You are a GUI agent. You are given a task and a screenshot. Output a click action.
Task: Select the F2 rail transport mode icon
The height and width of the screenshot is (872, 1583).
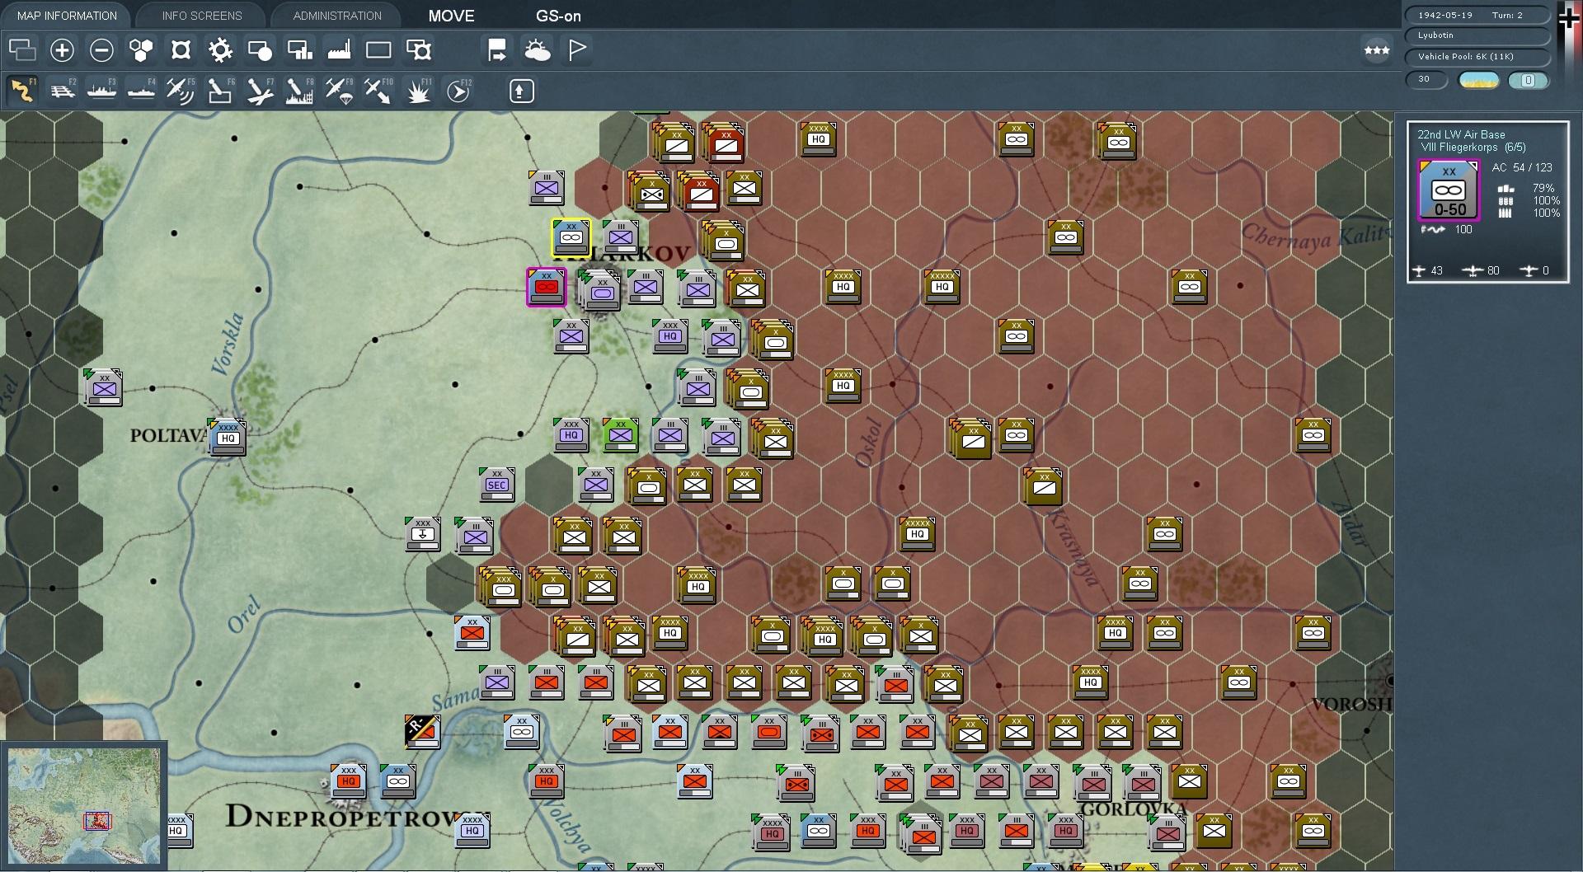pos(62,89)
